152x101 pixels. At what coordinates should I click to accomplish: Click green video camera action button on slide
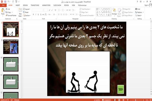click(121, 89)
